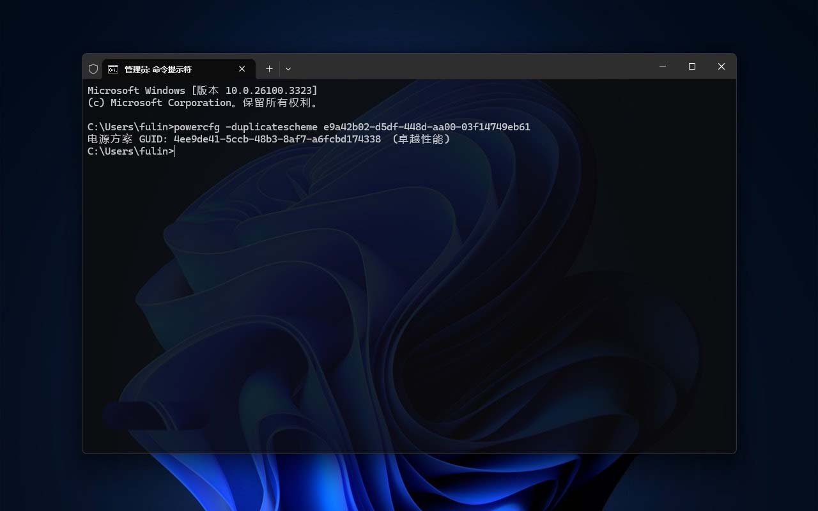Click the 电源方案 GUID output line
Screen dimensions: 818x511
tap(269, 139)
